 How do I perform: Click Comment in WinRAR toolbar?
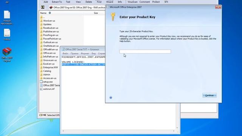(144, 2)
